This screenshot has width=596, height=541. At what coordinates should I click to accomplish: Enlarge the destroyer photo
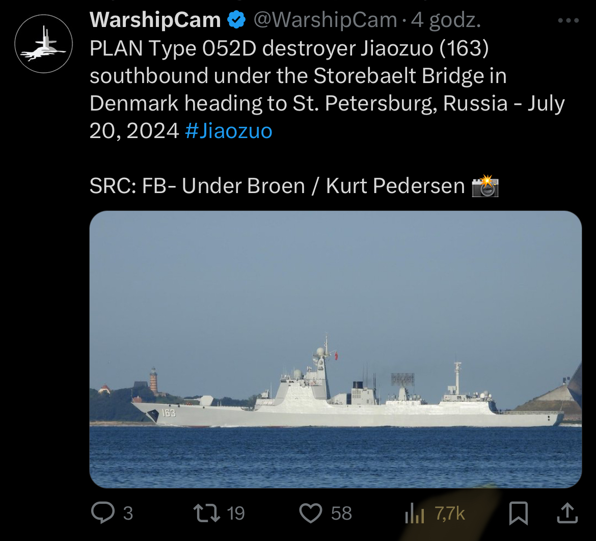pos(335,349)
